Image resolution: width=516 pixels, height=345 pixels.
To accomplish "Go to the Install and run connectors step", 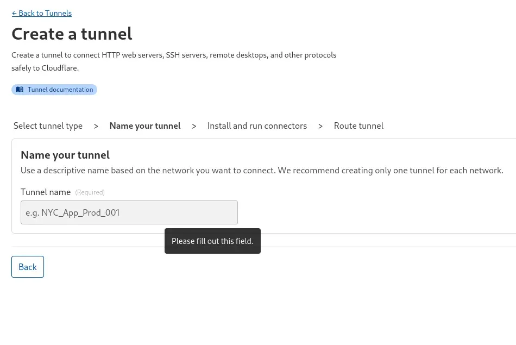I will [257, 126].
